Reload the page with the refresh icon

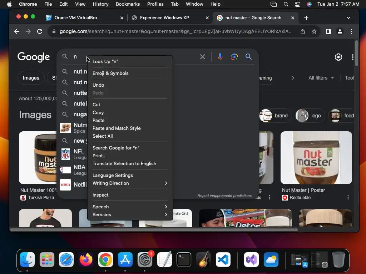tap(40, 31)
